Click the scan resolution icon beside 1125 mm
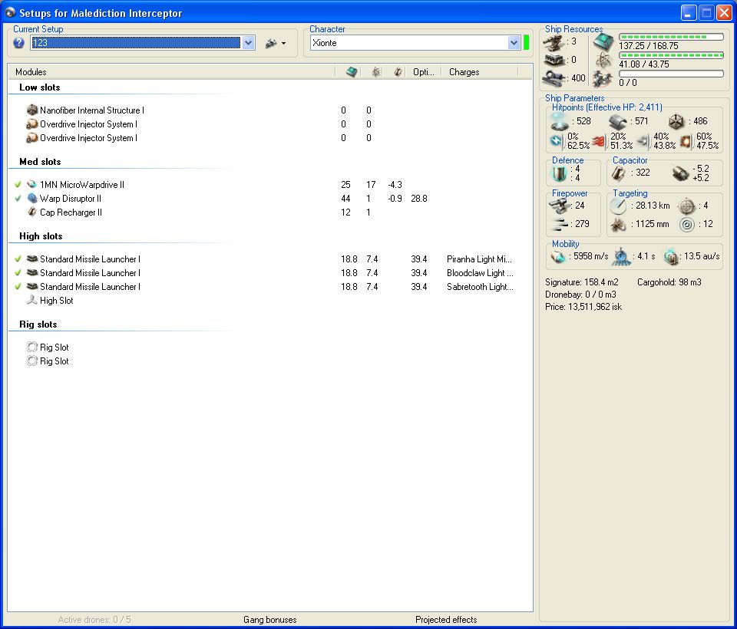Viewport: 737px width, 629px height. [x=618, y=225]
